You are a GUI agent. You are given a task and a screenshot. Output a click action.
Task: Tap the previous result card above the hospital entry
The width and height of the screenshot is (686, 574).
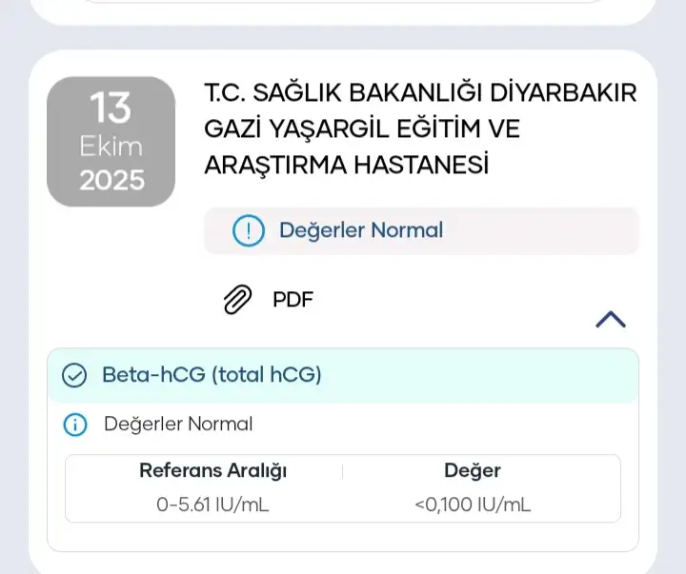343,10
